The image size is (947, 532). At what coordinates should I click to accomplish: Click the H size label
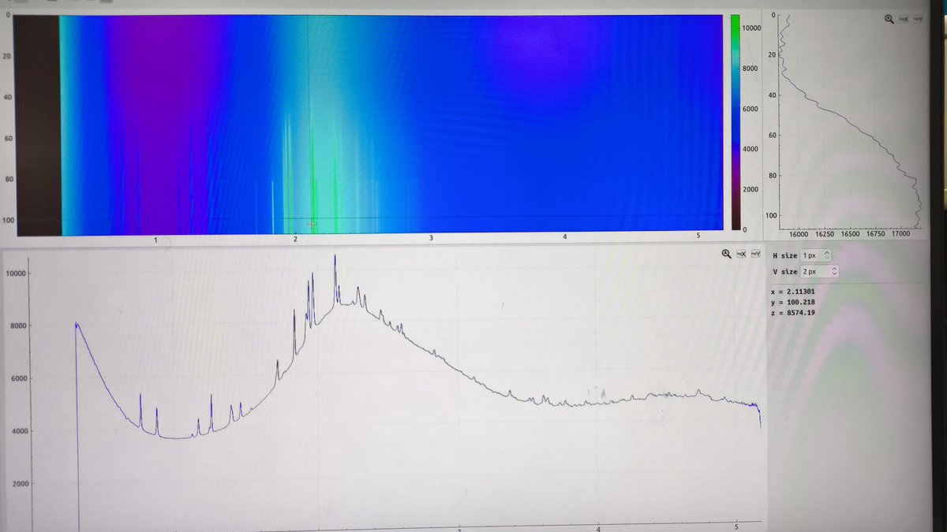[784, 255]
